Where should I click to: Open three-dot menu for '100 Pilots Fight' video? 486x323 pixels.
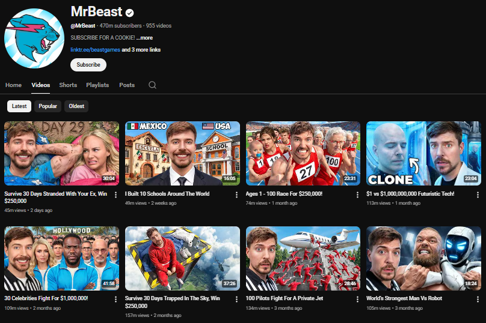357,299
